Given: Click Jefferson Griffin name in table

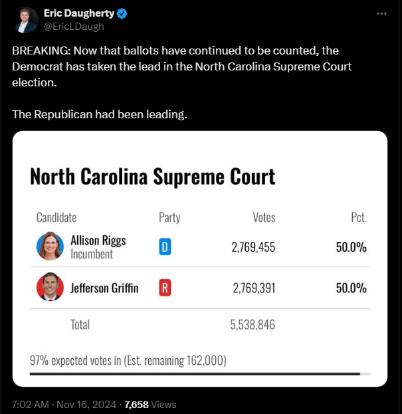Looking at the screenshot, I should tap(104, 288).
